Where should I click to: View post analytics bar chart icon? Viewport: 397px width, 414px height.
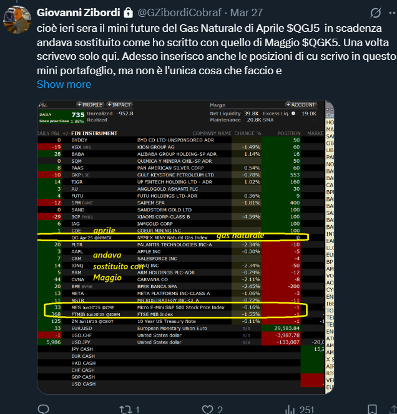290,409
